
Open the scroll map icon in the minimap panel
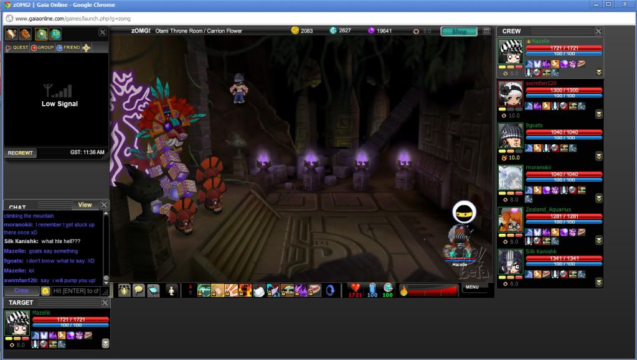11,34
